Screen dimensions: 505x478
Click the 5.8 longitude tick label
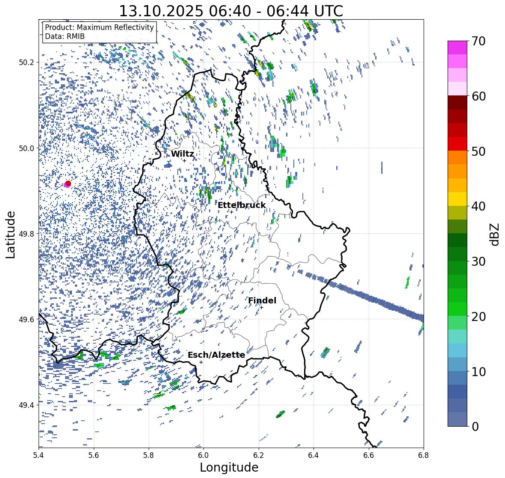pos(149,455)
